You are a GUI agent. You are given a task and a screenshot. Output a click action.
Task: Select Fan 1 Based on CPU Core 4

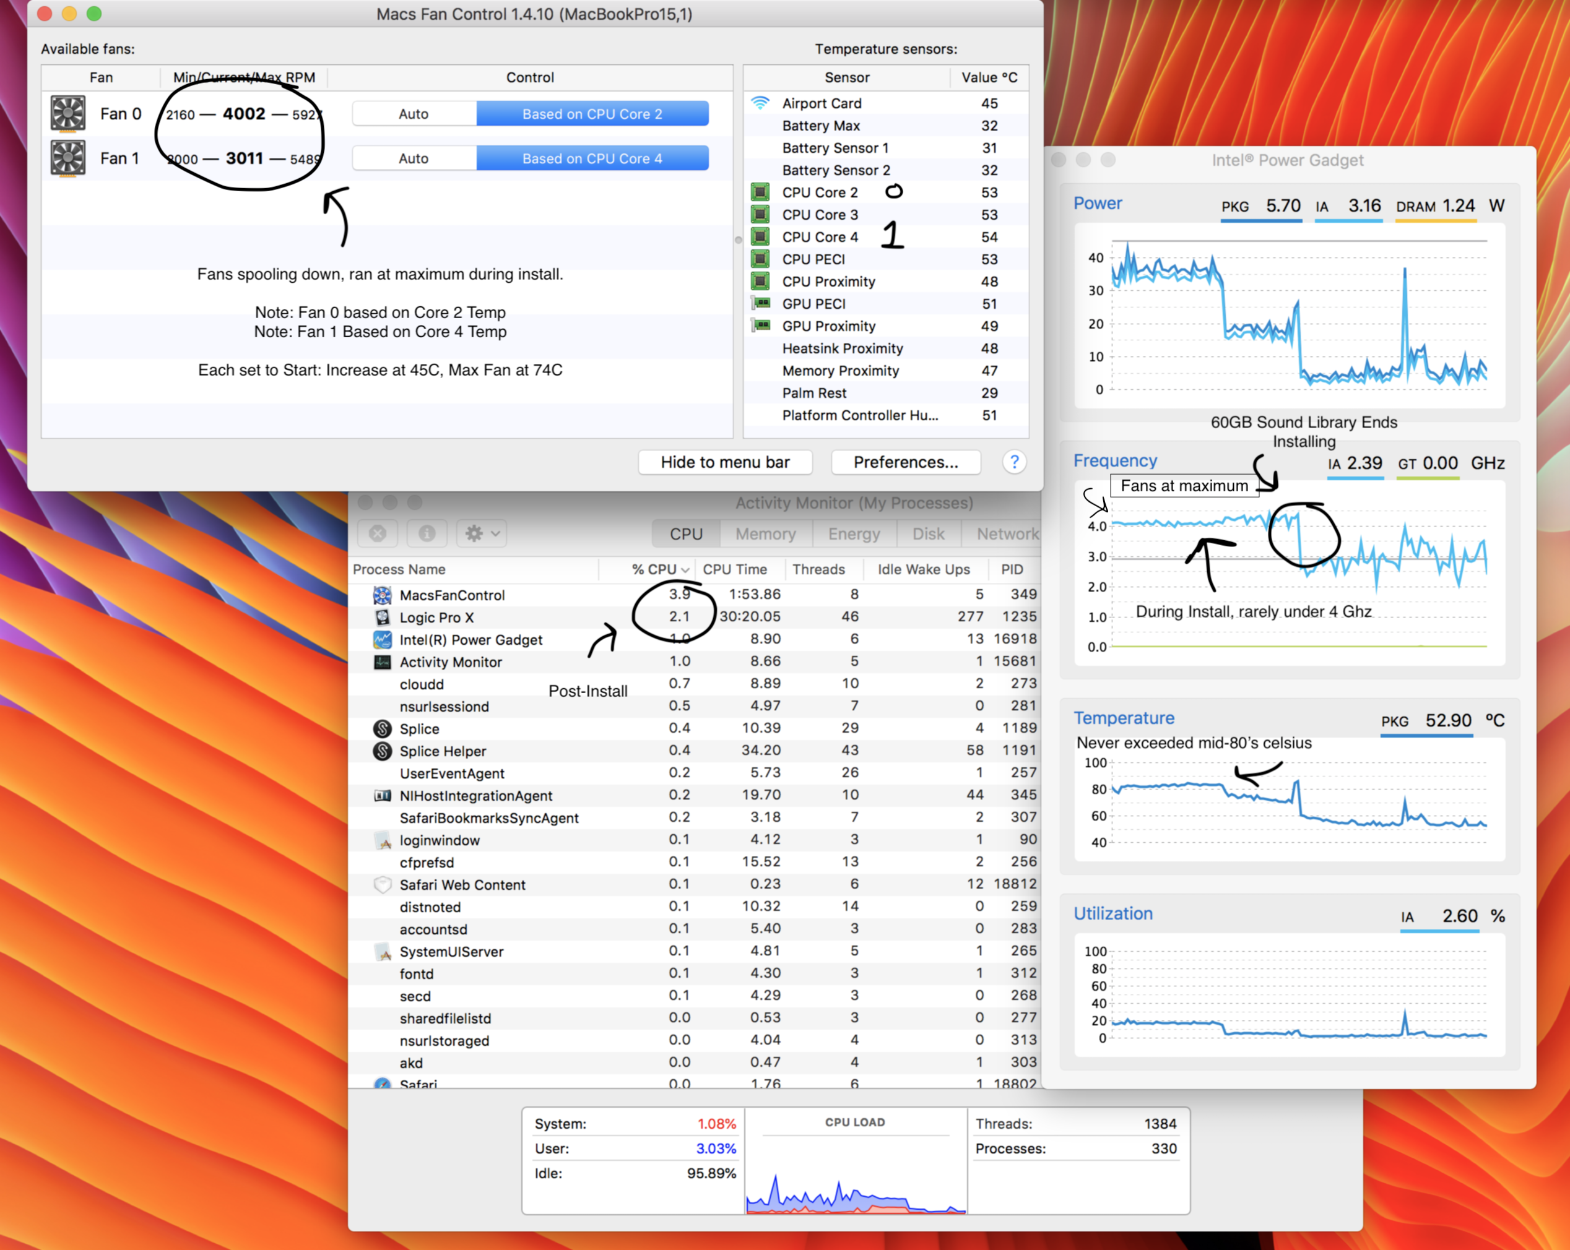click(592, 158)
